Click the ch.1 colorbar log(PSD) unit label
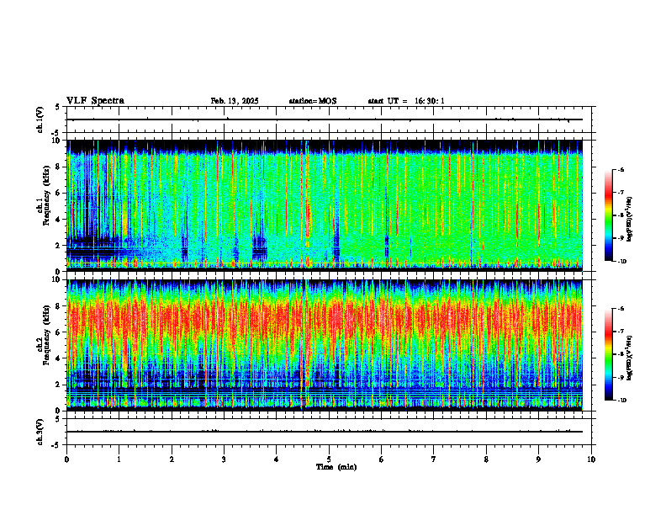The image size is (666, 515). (x=630, y=219)
